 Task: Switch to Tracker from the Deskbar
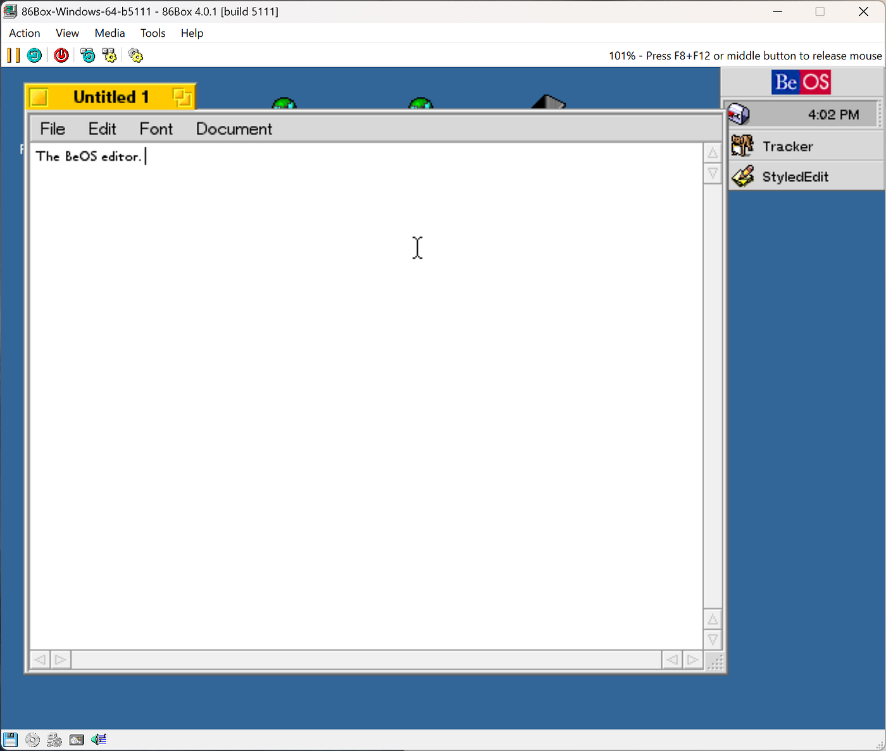pos(787,146)
